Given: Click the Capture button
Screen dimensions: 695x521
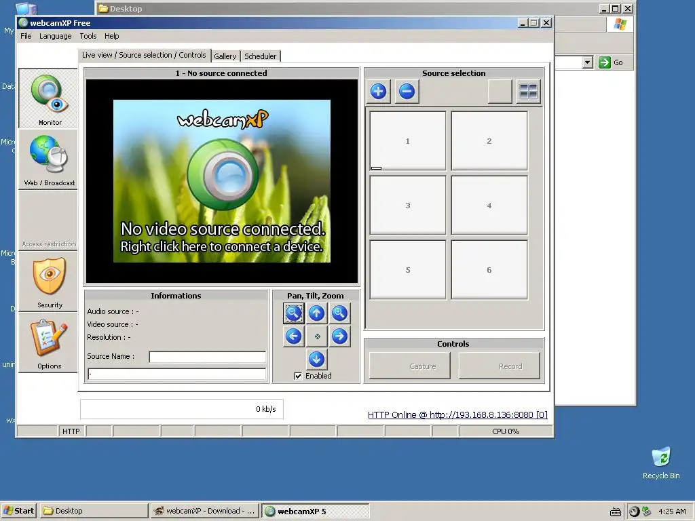Looking at the screenshot, I should tap(409, 366).
